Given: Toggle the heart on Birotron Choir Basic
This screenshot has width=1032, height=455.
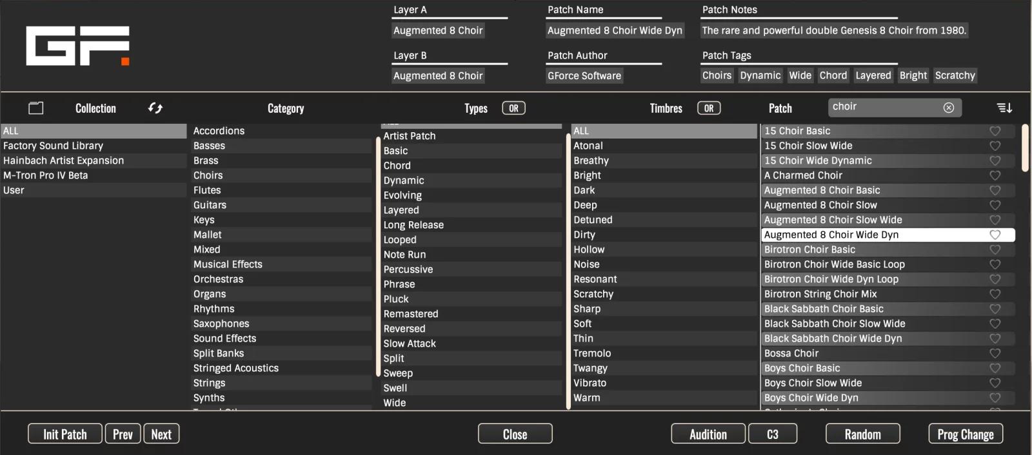Looking at the screenshot, I should point(995,250).
